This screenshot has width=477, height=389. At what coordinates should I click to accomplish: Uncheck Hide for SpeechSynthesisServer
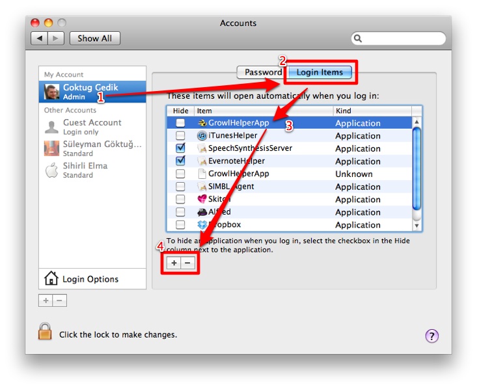click(x=181, y=148)
